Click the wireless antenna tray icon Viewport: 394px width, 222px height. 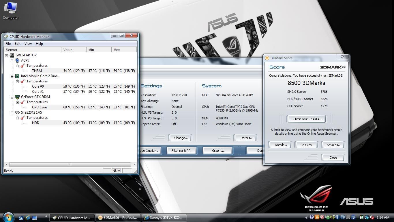[353, 217]
